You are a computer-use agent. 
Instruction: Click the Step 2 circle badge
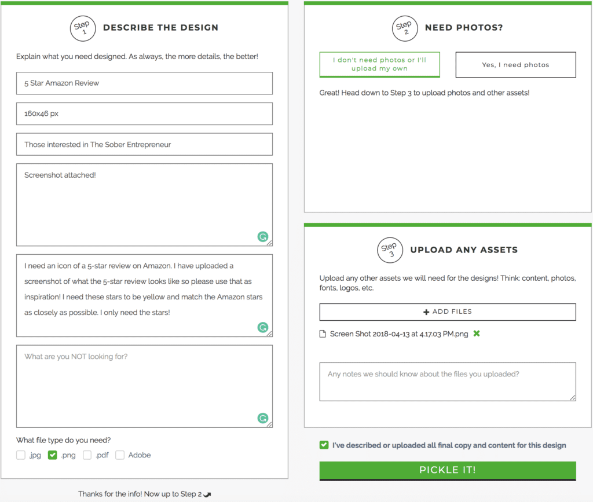click(x=405, y=28)
